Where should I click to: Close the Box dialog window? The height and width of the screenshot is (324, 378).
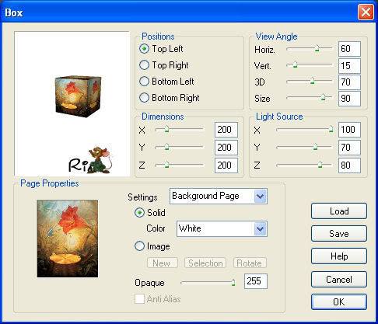(x=366, y=12)
